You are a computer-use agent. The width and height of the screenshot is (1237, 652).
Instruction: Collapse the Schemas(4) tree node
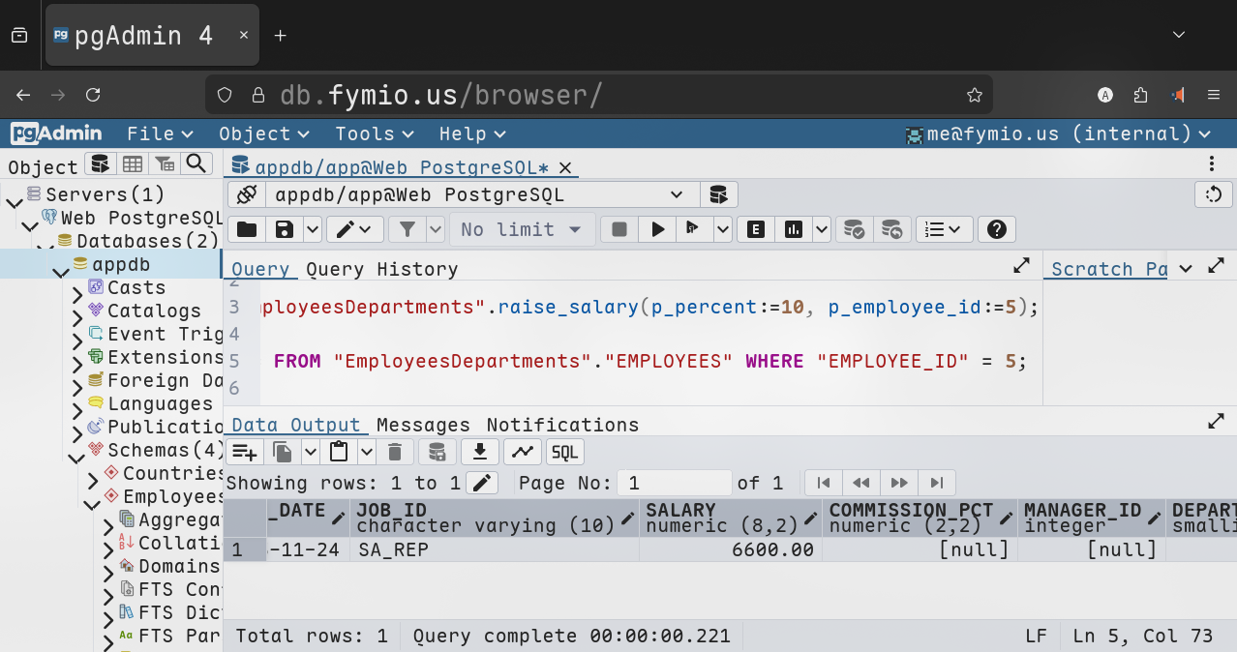click(x=75, y=451)
